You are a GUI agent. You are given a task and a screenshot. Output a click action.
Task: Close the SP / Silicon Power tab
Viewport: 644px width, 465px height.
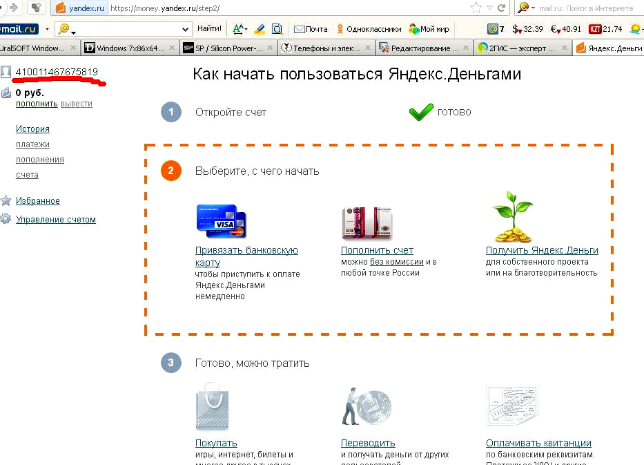click(270, 48)
